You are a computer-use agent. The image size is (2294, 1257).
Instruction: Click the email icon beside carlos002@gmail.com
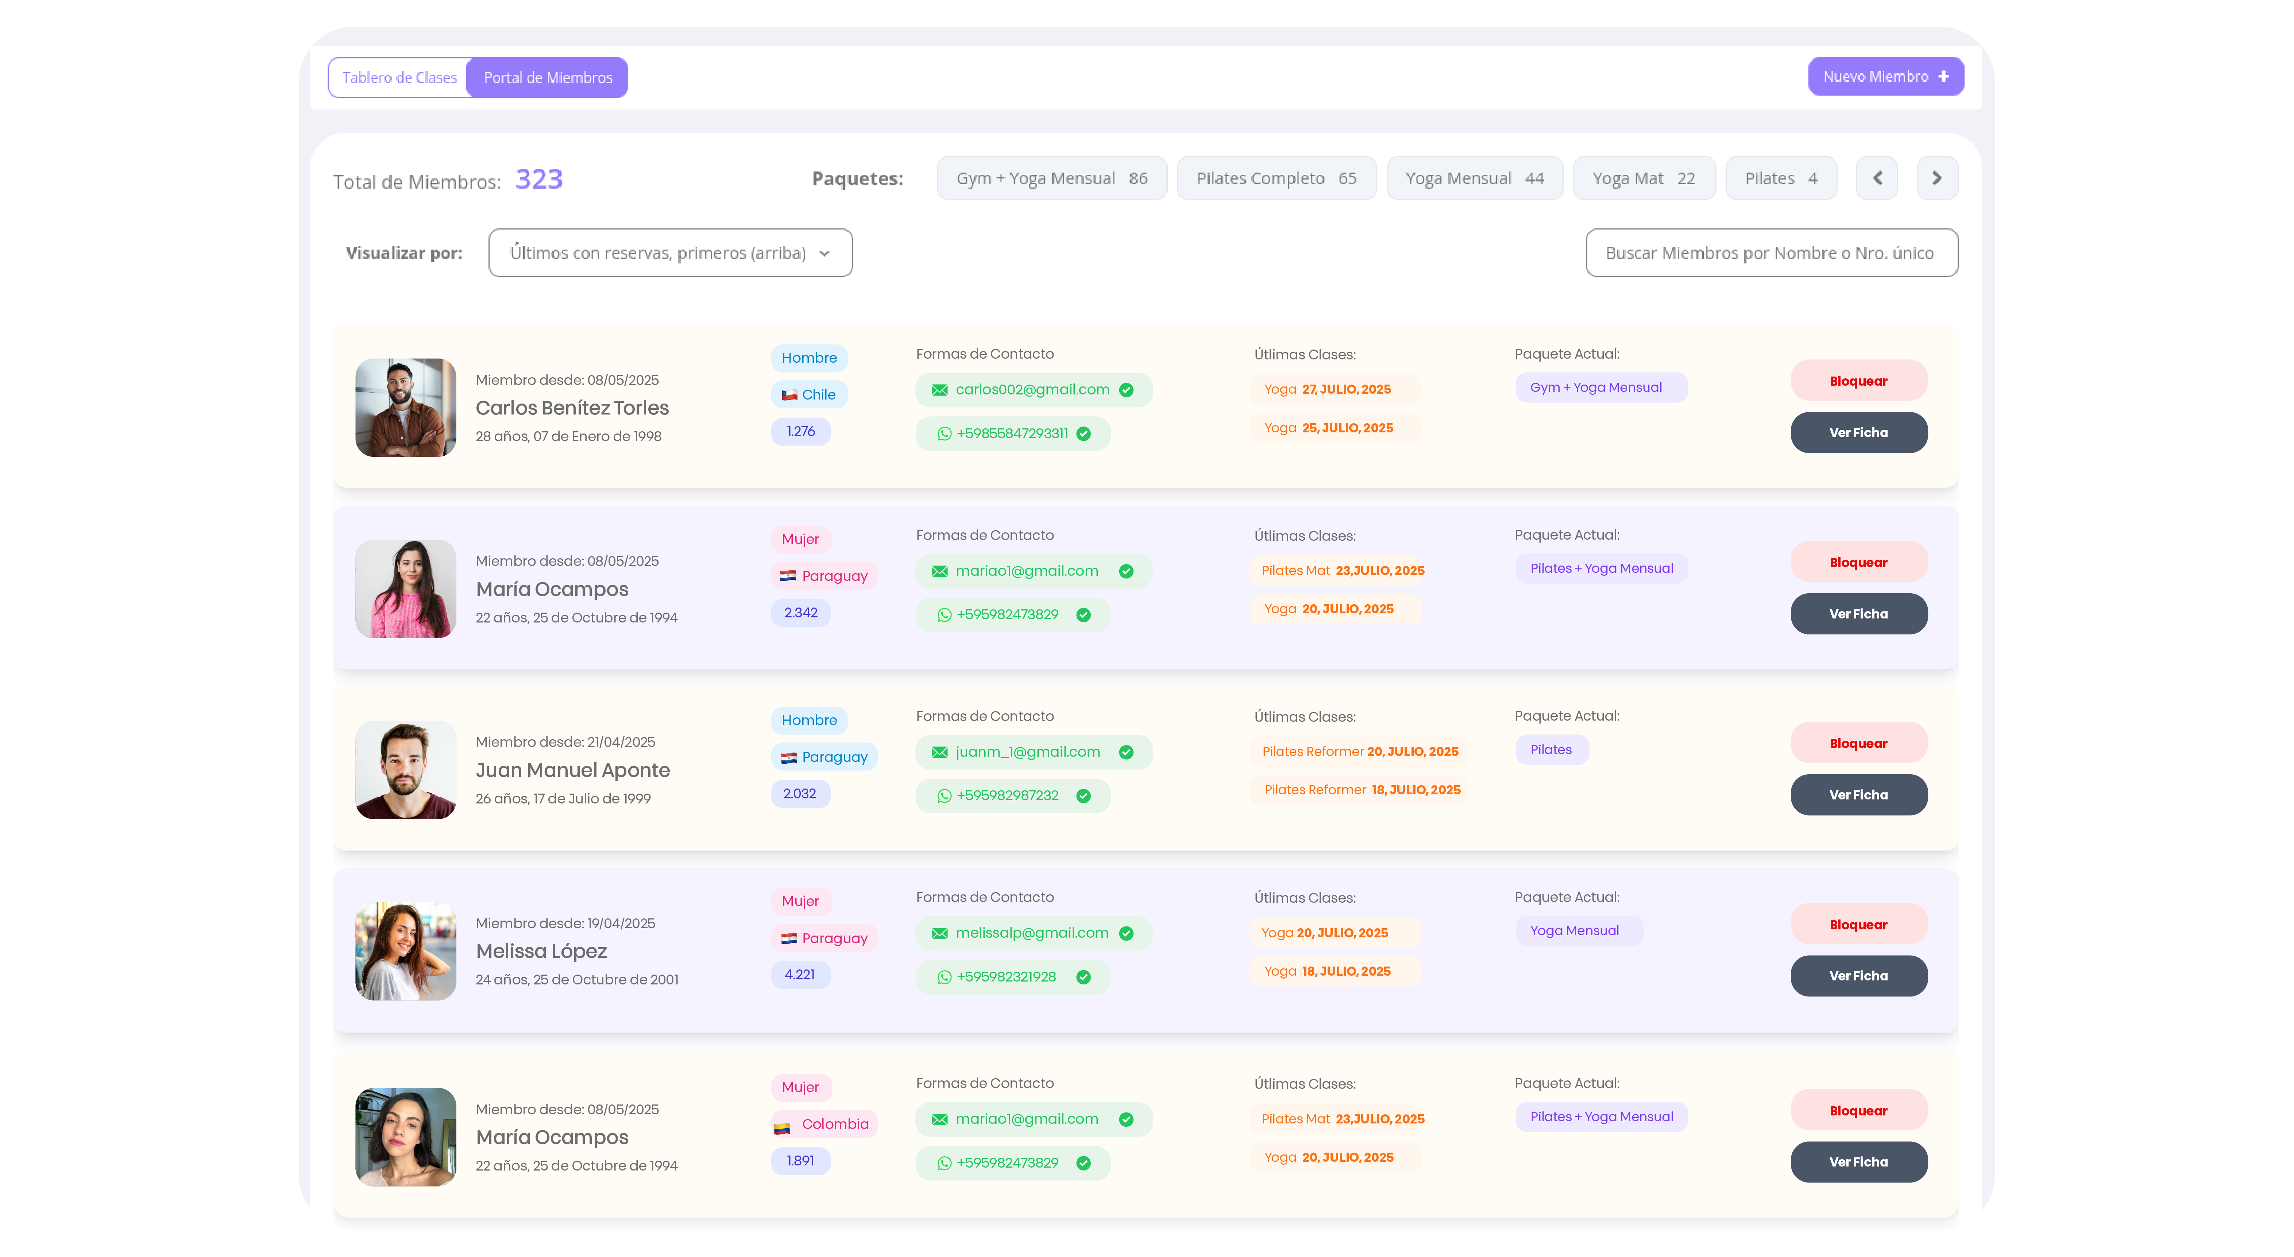(939, 390)
